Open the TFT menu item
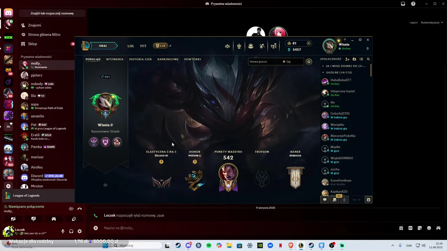The height and width of the screenshot is (251, 447). coord(143,46)
